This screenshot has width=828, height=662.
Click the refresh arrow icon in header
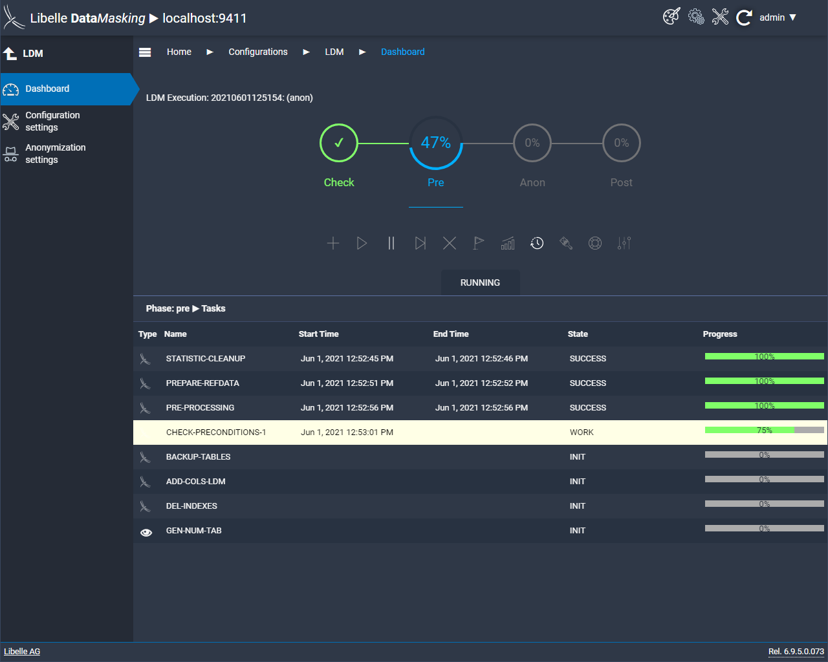click(744, 17)
